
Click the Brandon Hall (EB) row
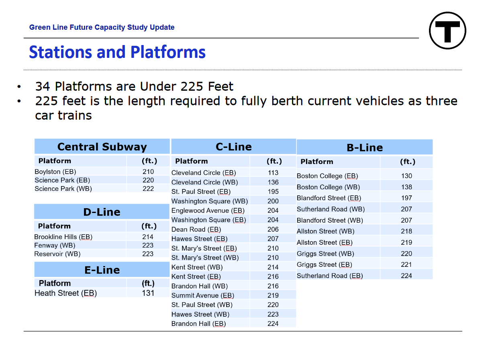[x=198, y=324]
